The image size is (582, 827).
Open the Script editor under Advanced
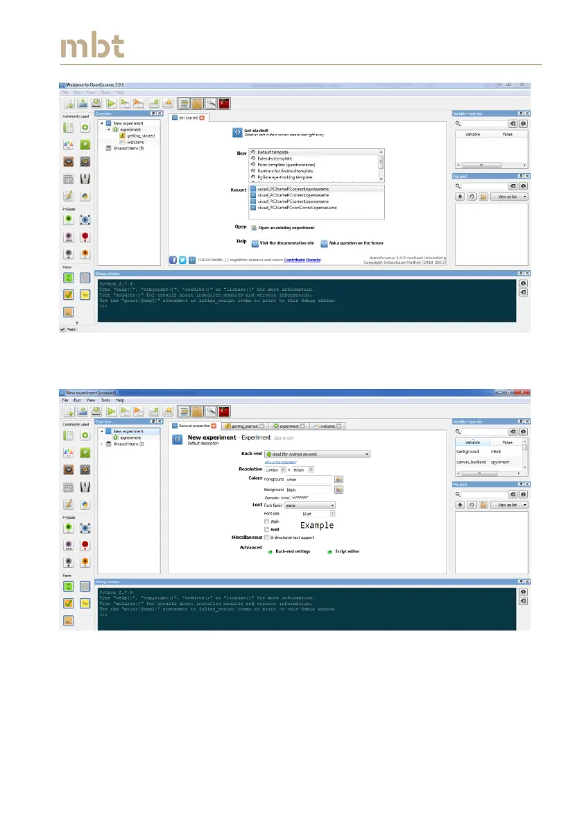tap(343, 551)
